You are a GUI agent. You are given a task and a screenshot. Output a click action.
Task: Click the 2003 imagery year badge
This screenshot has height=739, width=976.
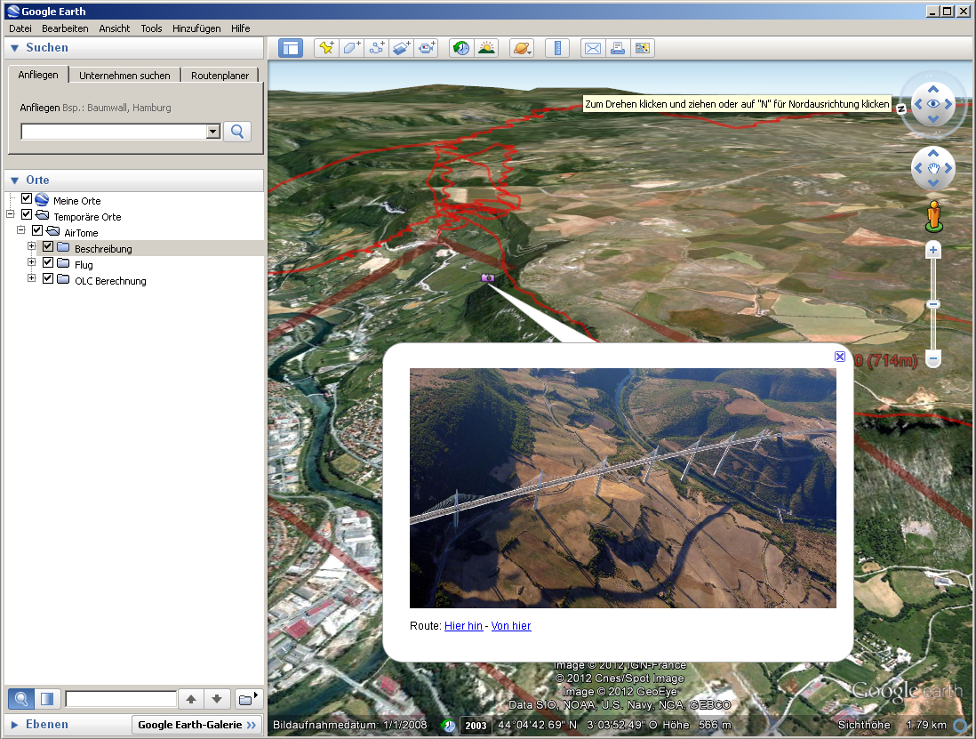[476, 726]
